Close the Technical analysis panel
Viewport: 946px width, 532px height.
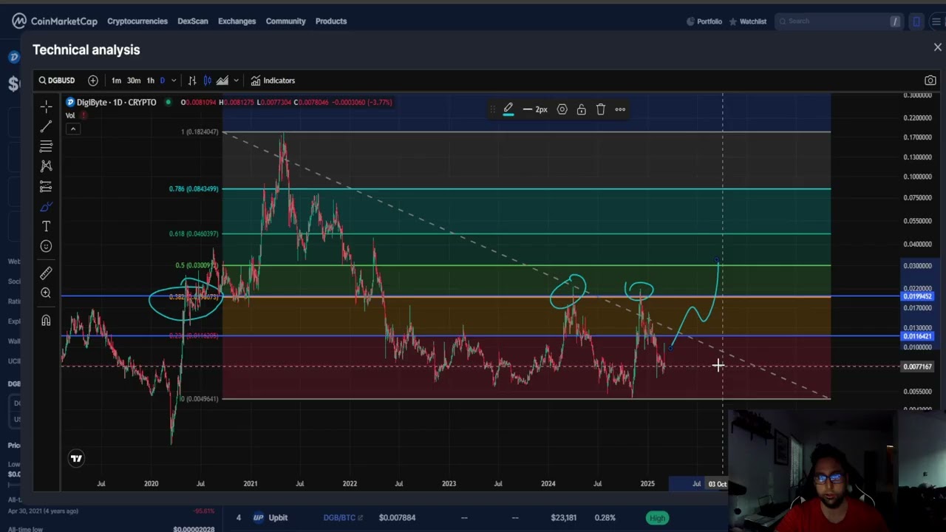(x=937, y=47)
